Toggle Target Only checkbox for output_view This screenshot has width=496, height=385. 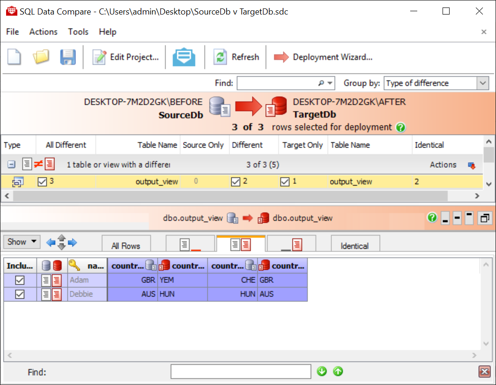[285, 182]
